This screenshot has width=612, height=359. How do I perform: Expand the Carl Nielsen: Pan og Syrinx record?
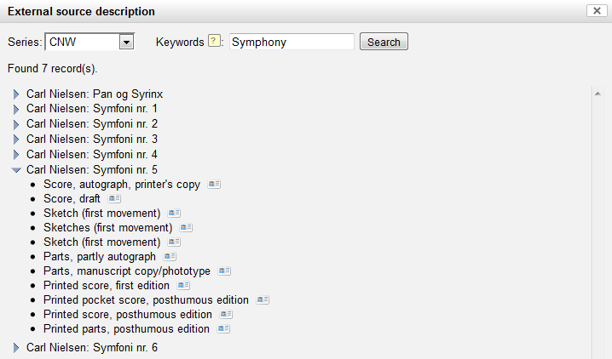pyautogui.click(x=16, y=94)
